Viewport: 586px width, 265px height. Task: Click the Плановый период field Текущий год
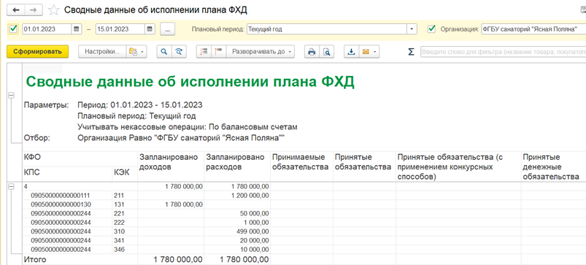[x=327, y=28]
